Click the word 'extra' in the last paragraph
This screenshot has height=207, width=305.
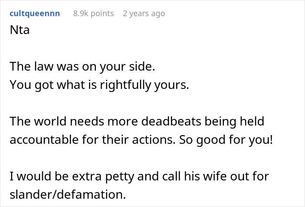click(87, 176)
